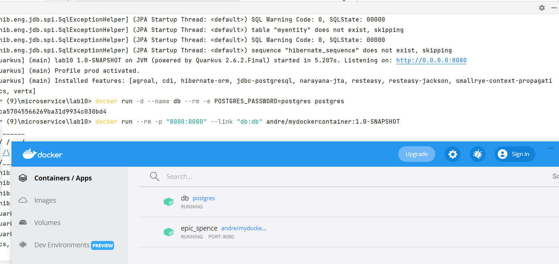Click RUNNING status under db container
Screen dimensions: 559x264
[192, 207]
